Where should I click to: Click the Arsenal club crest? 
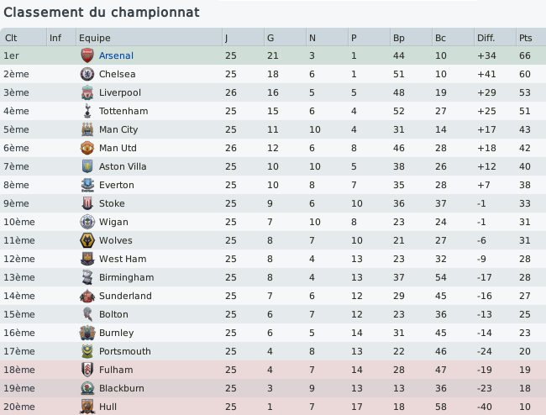[x=87, y=55]
